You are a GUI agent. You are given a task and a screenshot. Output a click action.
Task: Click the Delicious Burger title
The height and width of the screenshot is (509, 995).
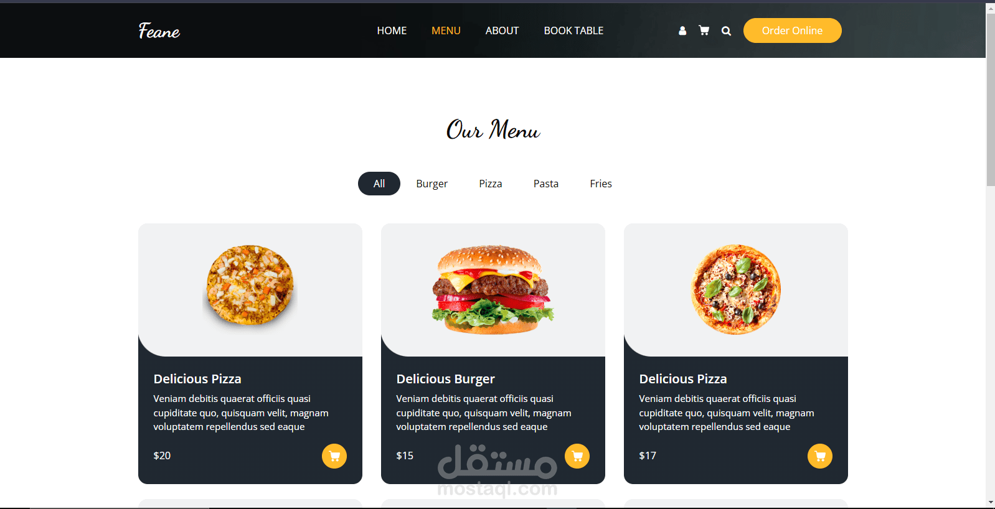446,379
